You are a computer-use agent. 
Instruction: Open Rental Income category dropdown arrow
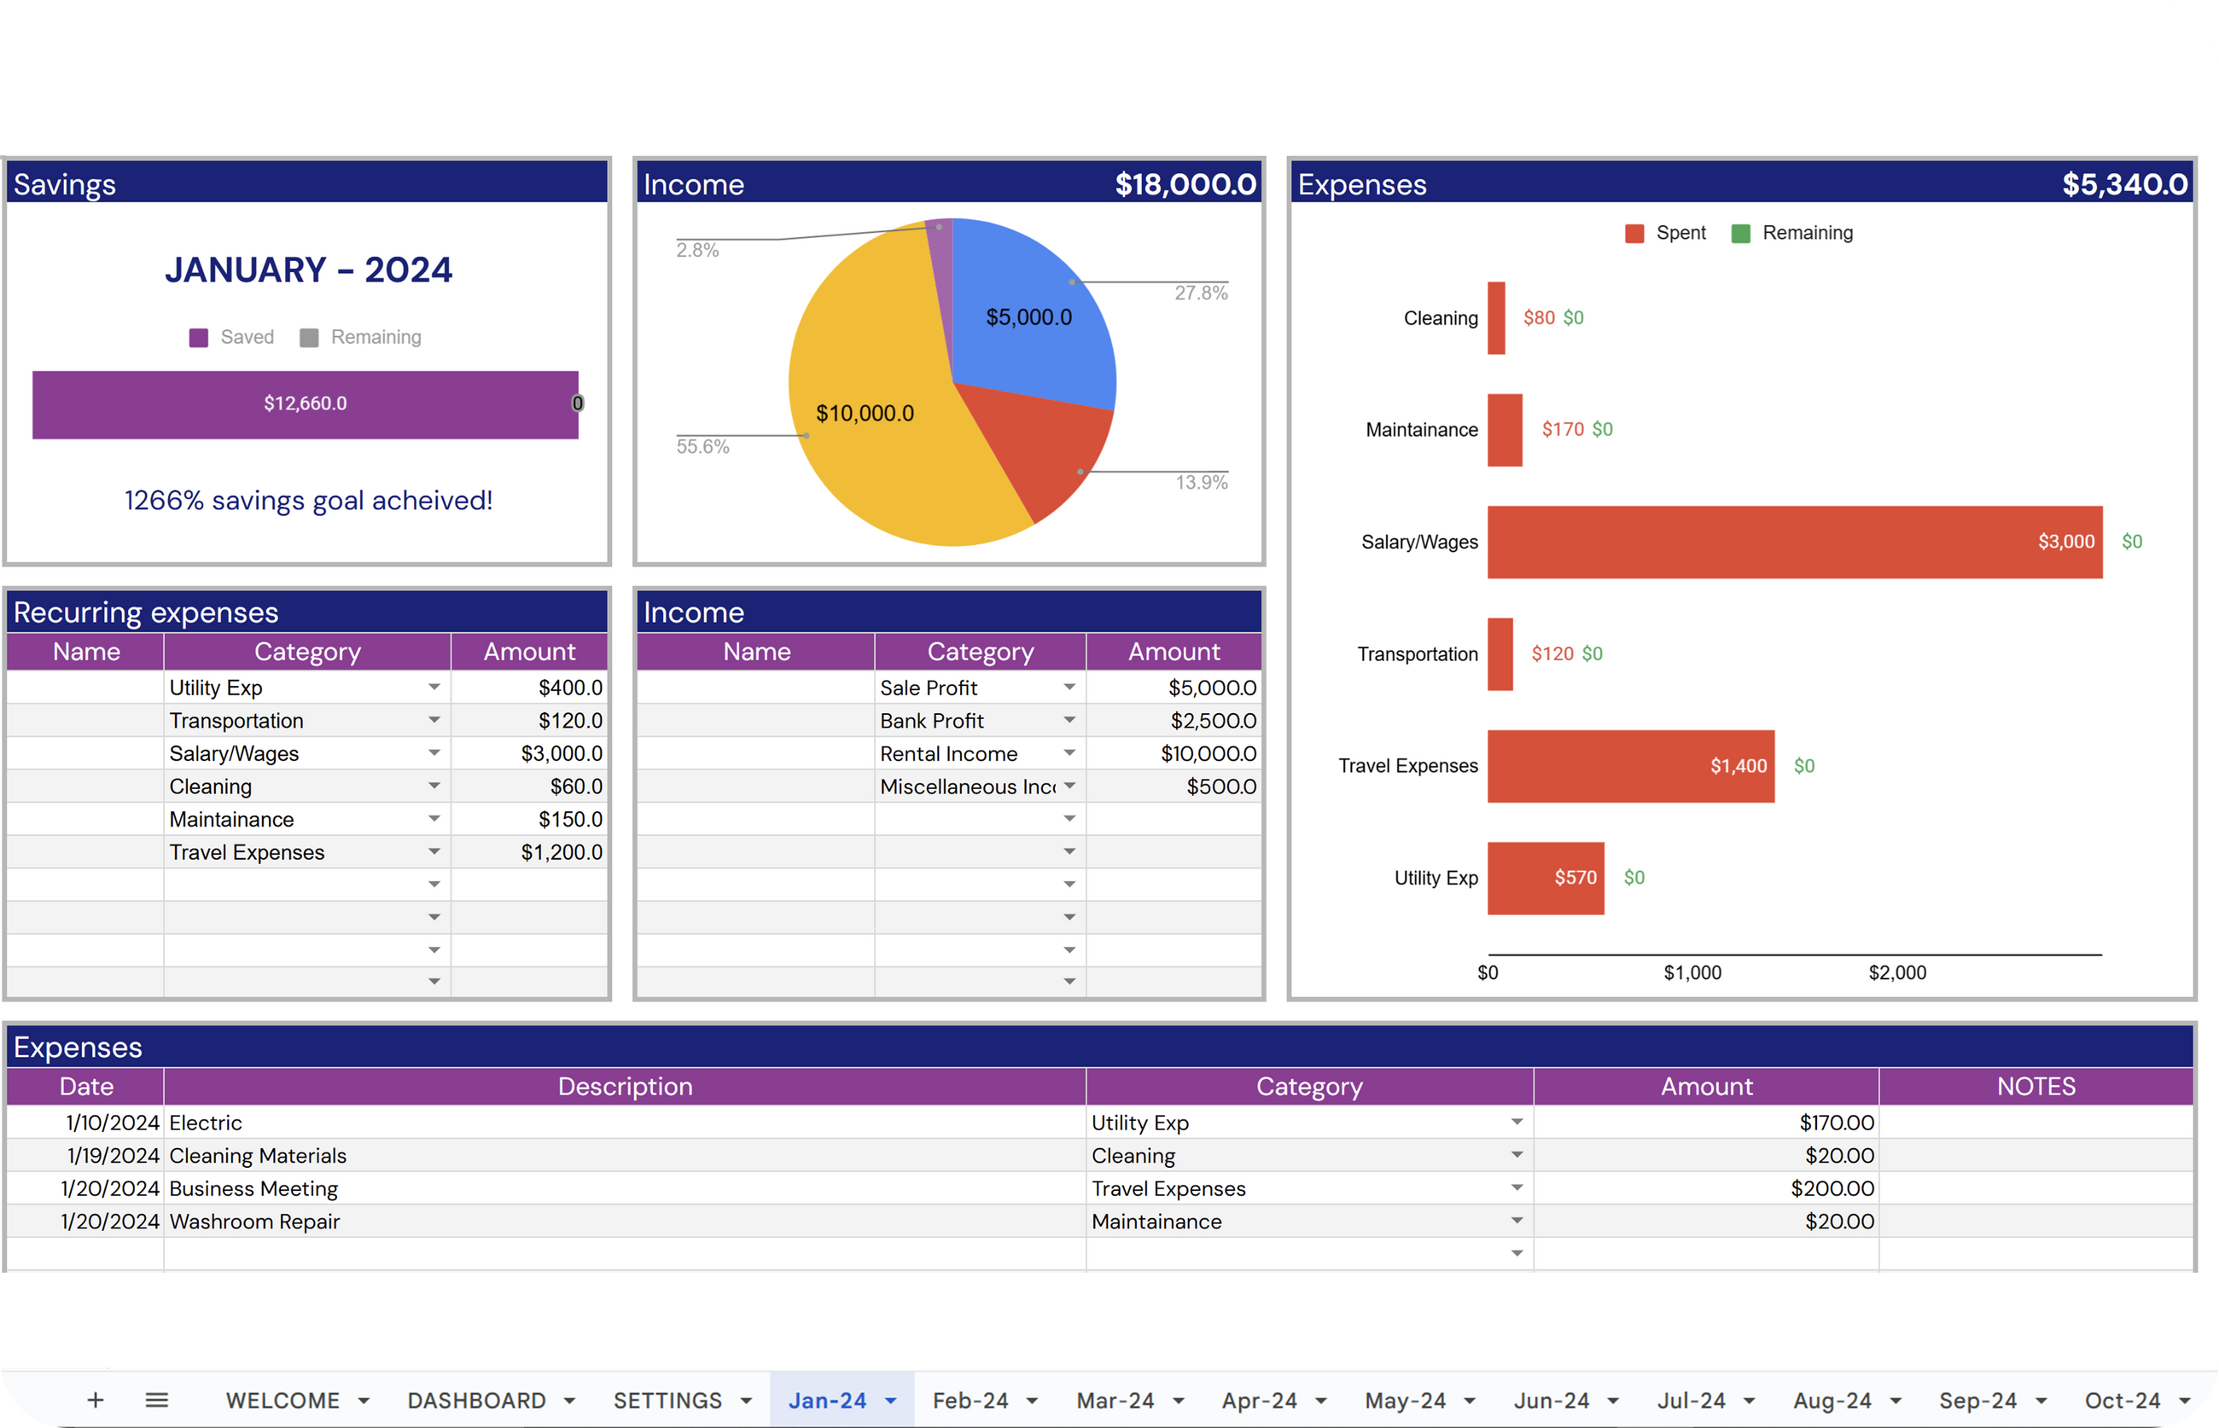[1069, 753]
